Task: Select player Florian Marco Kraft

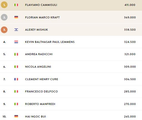Action: pos(42,17)
